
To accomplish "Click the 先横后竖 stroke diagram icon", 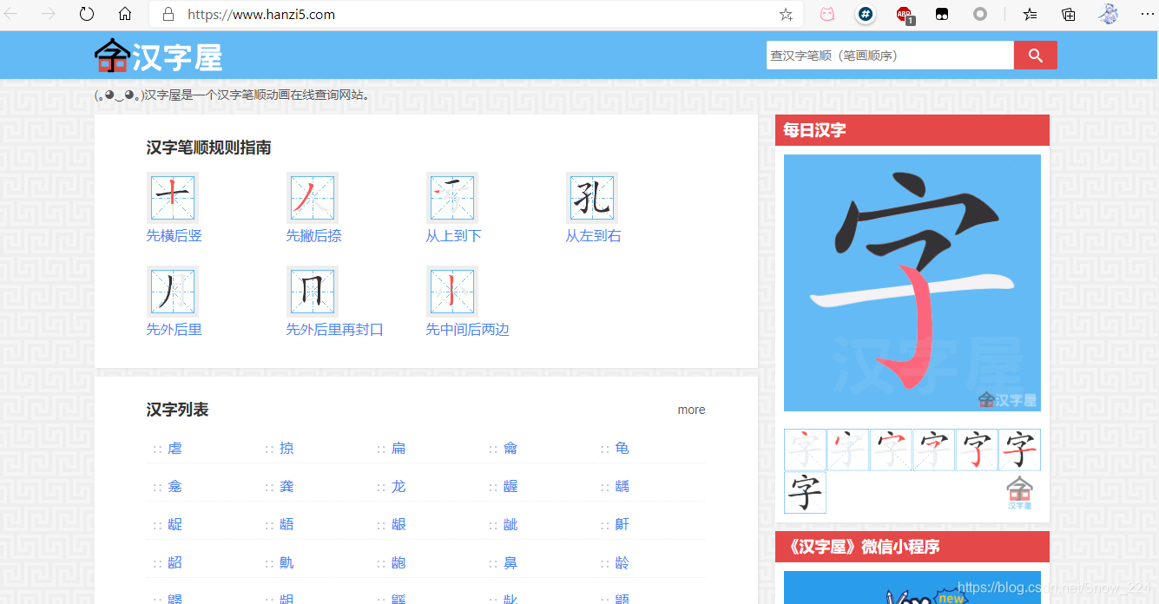I will 173,197.
